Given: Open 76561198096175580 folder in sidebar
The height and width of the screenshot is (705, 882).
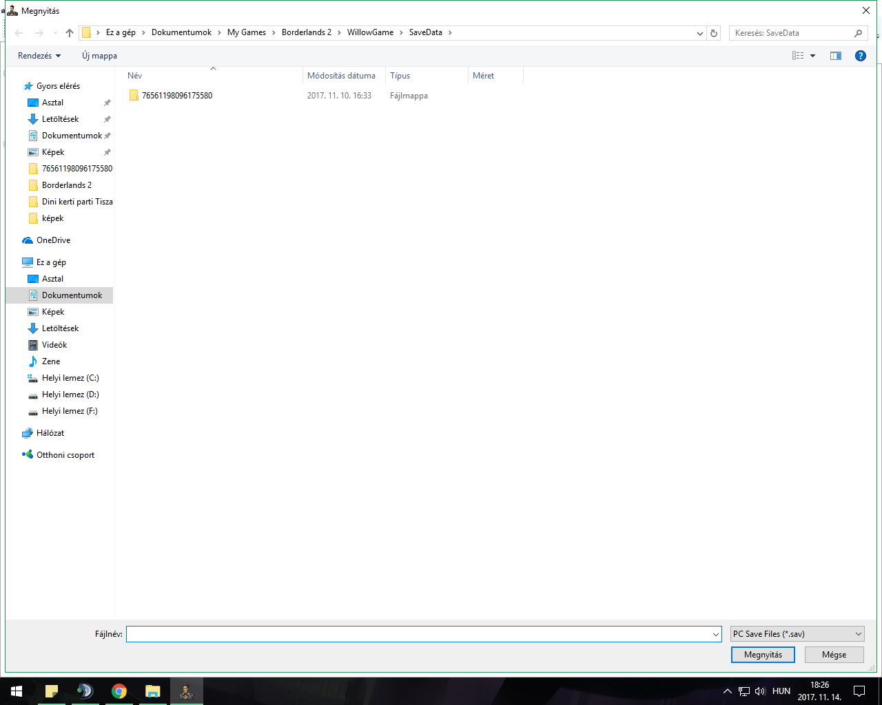Looking at the screenshot, I should pyautogui.click(x=76, y=169).
